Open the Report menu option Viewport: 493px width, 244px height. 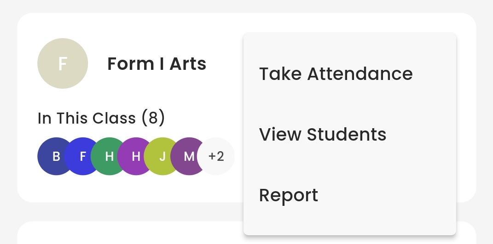tap(289, 195)
